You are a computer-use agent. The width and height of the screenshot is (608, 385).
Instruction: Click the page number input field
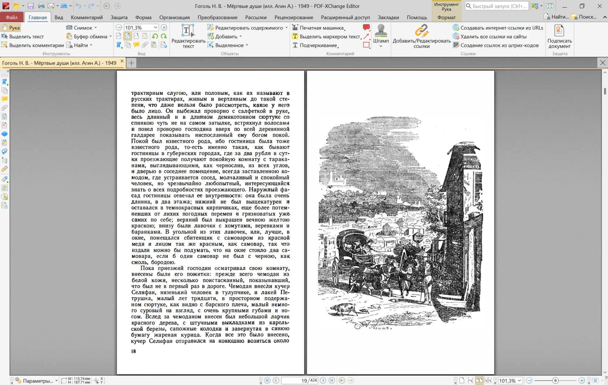[295, 380]
